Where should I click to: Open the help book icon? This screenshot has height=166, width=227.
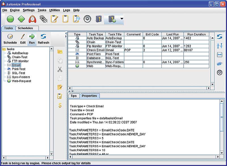98,19
